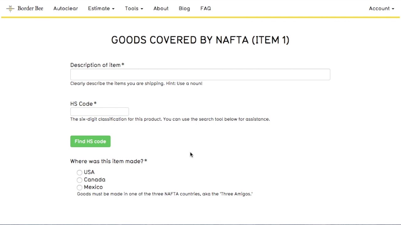
Task: Click the 'Clearly describe the items' hint text
Action: click(x=136, y=83)
